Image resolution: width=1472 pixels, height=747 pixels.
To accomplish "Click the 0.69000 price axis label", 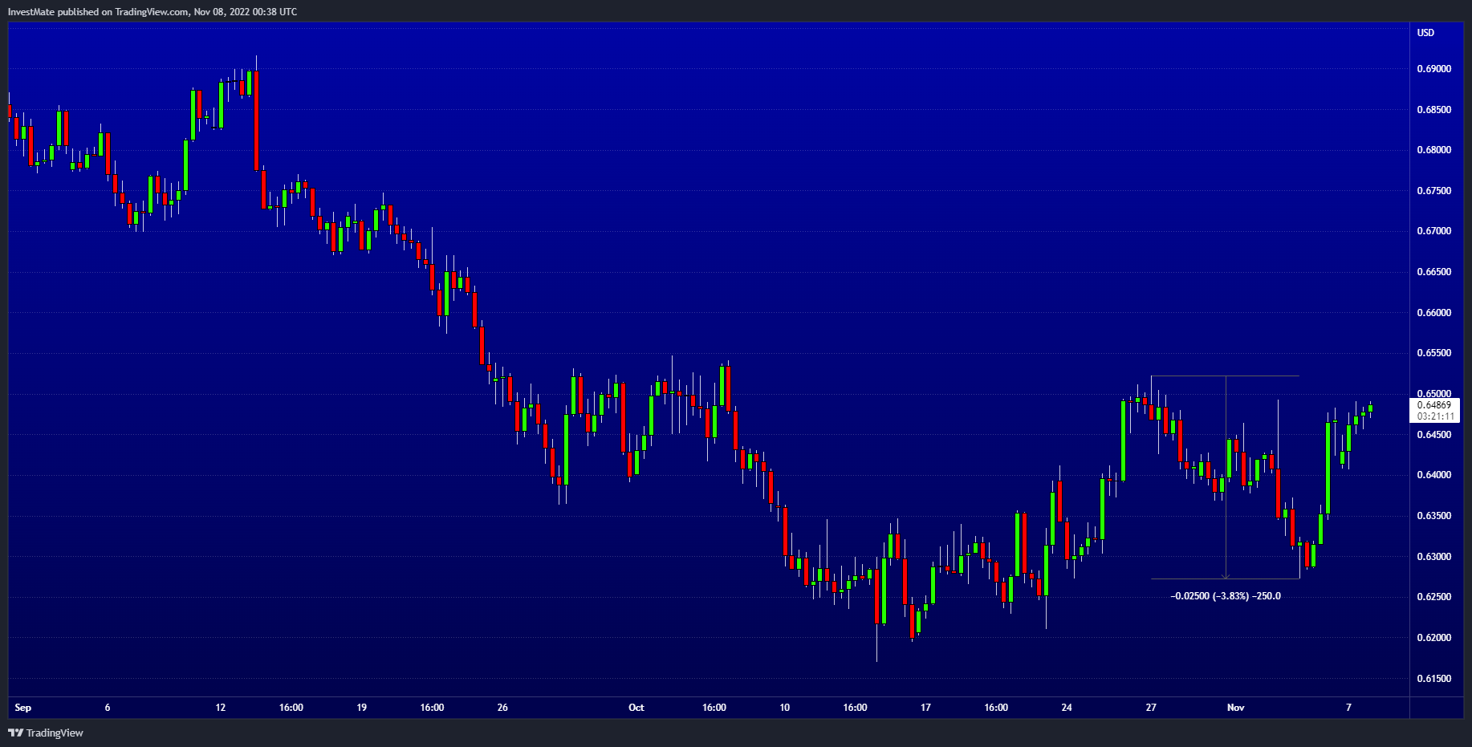I will pyautogui.click(x=1434, y=69).
